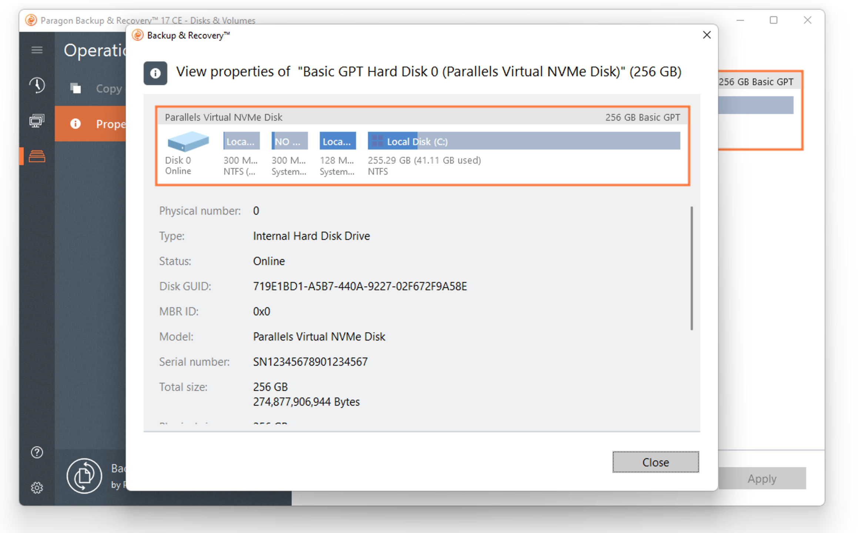Click the Status value "Online"
This screenshot has height=533, width=858.
click(269, 261)
